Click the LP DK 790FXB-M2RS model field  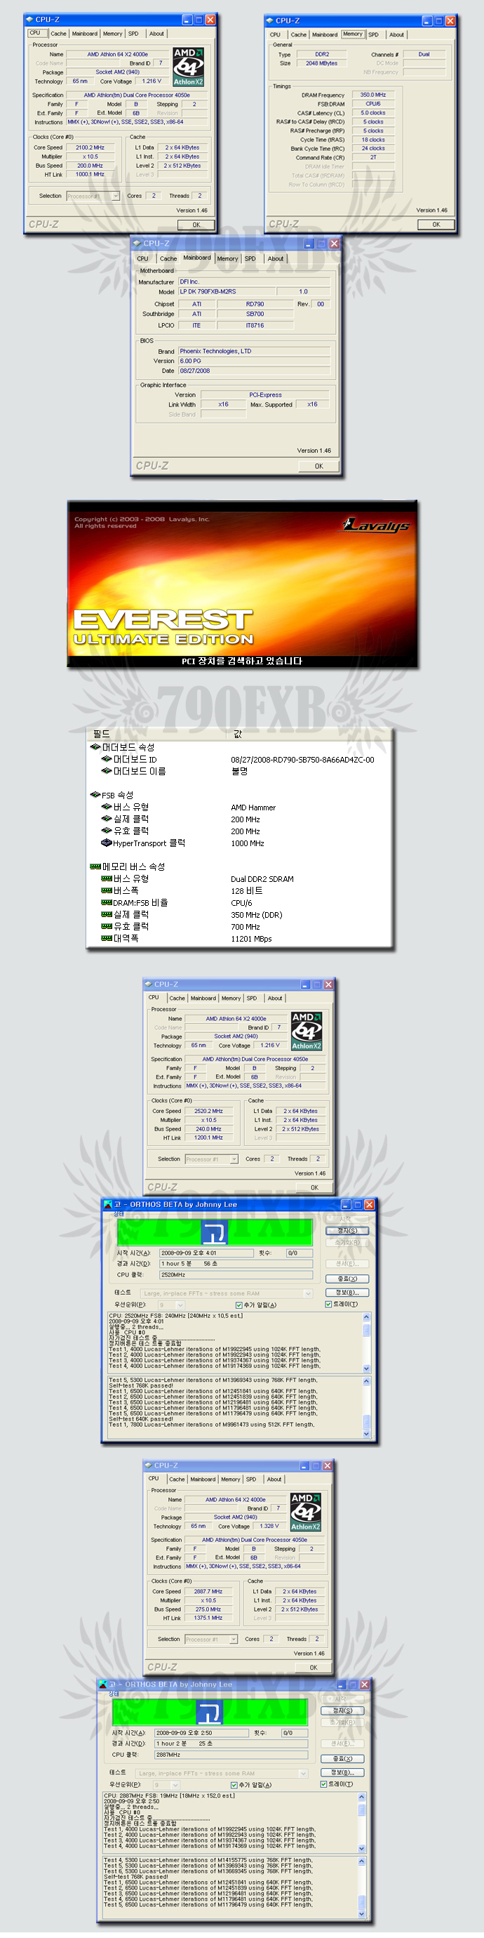(227, 292)
